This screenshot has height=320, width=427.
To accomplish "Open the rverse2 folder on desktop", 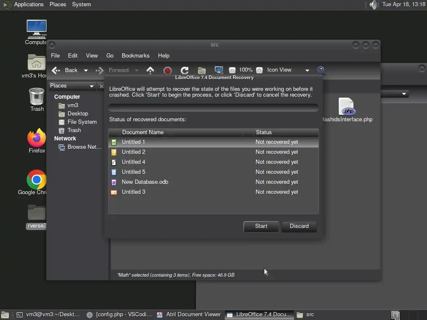I will point(37,216).
